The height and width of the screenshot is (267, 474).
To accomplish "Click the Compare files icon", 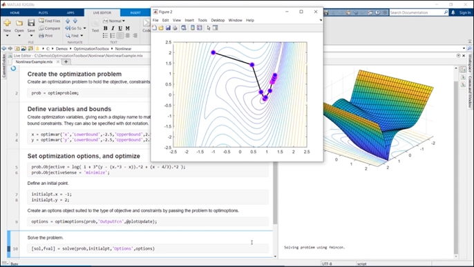I will tap(41, 28).
